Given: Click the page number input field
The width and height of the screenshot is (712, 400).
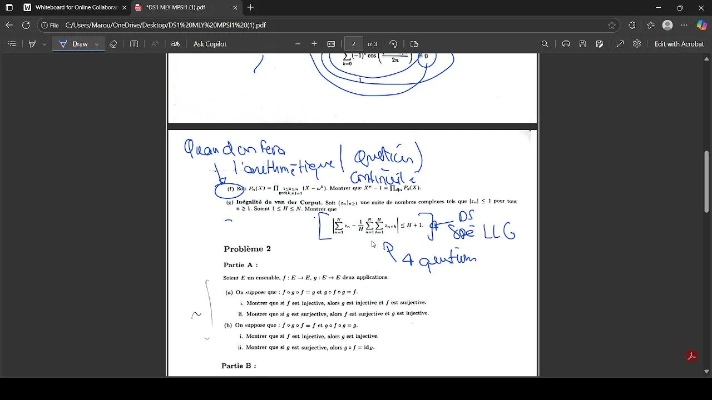Looking at the screenshot, I should (354, 44).
